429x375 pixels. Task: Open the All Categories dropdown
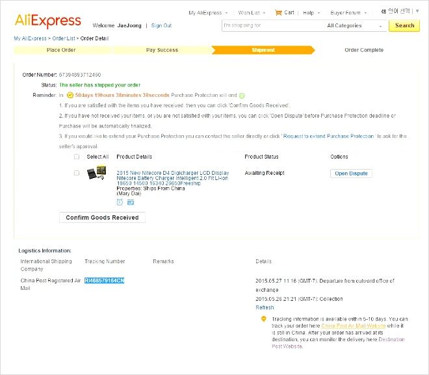(355, 26)
